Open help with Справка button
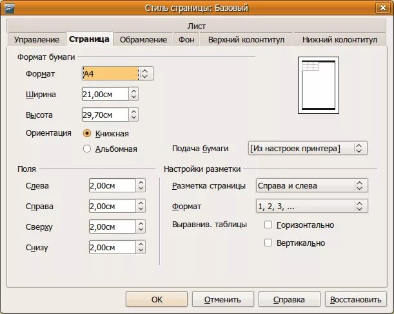Screen dimensions: 394x314 (x=290, y=299)
